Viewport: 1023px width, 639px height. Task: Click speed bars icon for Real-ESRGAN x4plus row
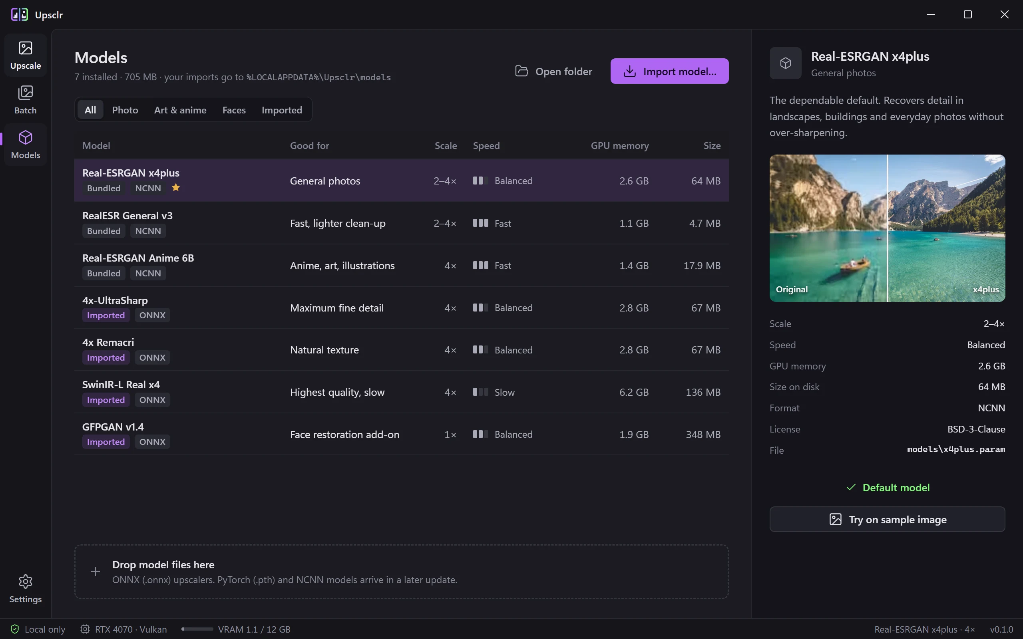point(481,181)
